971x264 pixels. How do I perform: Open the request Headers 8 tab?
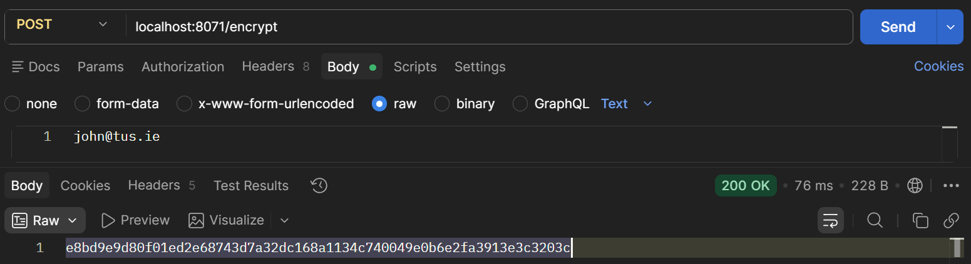[x=275, y=66]
